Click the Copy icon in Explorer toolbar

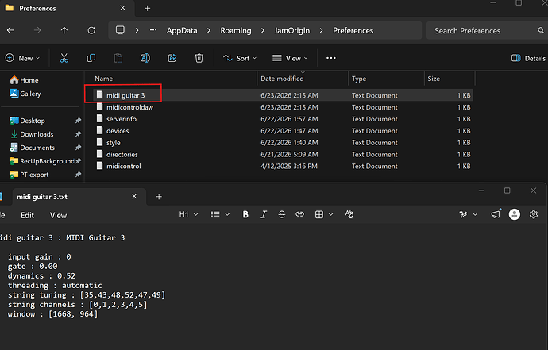click(x=91, y=58)
